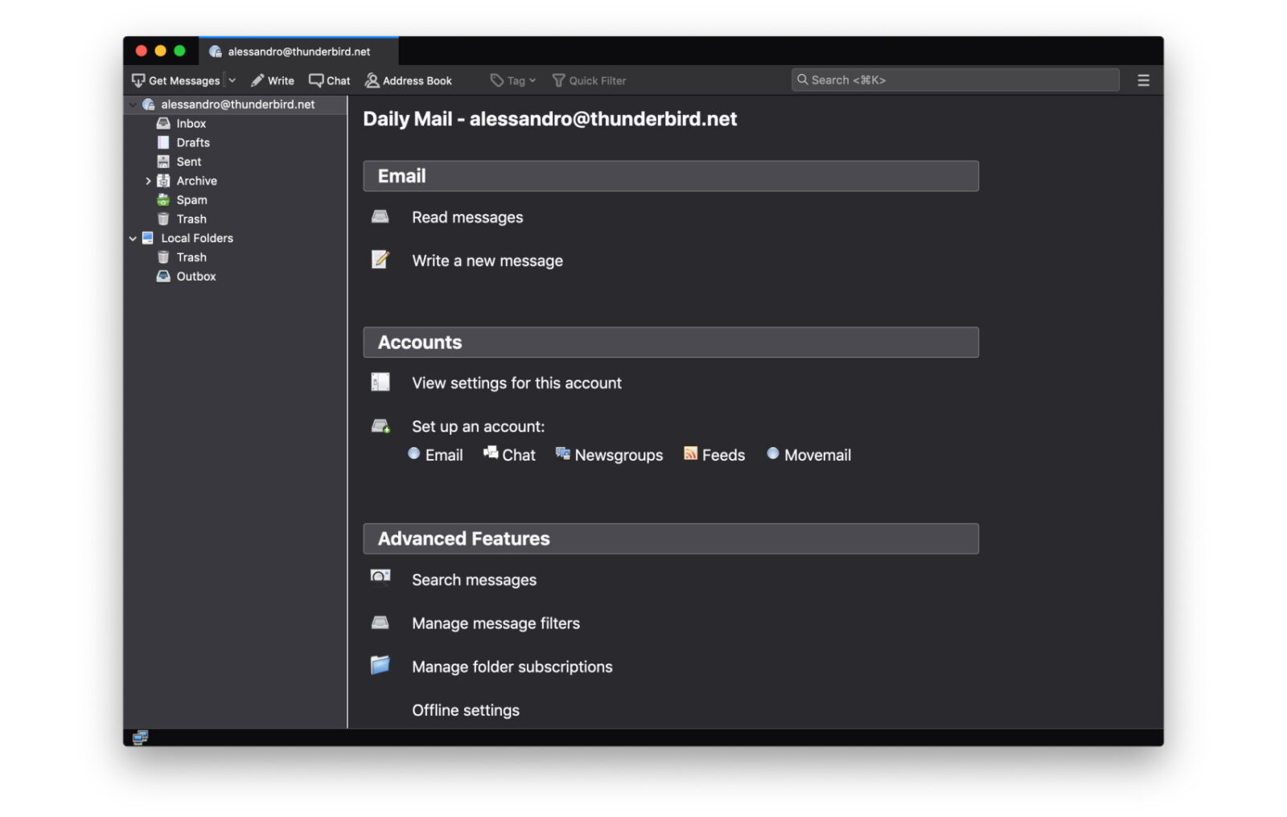1287x817 pixels.
Task: Click View settings for this account
Action: click(516, 383)
